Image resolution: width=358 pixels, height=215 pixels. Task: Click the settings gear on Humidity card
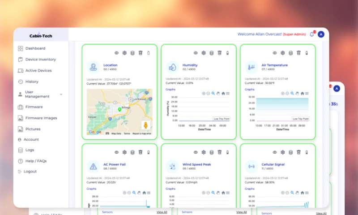tap(204, 53)
